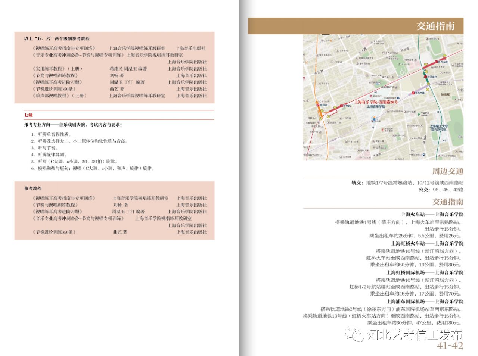
Task: Select item 6、模唱和弦与短句 line
Action: coord(93,168)
